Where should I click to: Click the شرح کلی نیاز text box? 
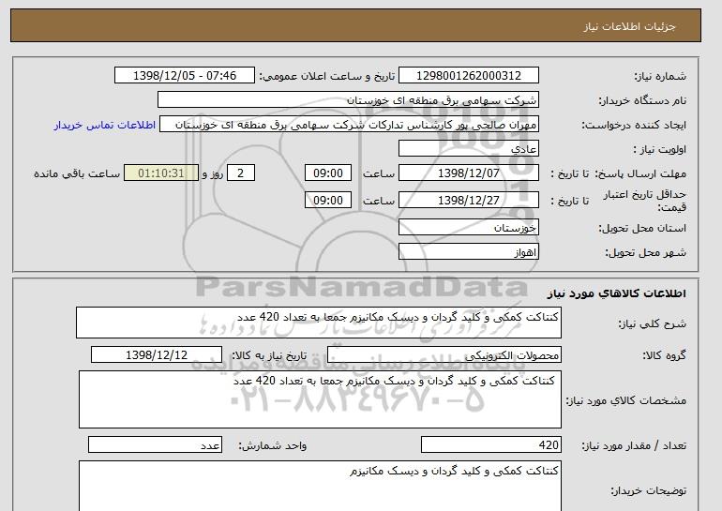pos(318,322)
